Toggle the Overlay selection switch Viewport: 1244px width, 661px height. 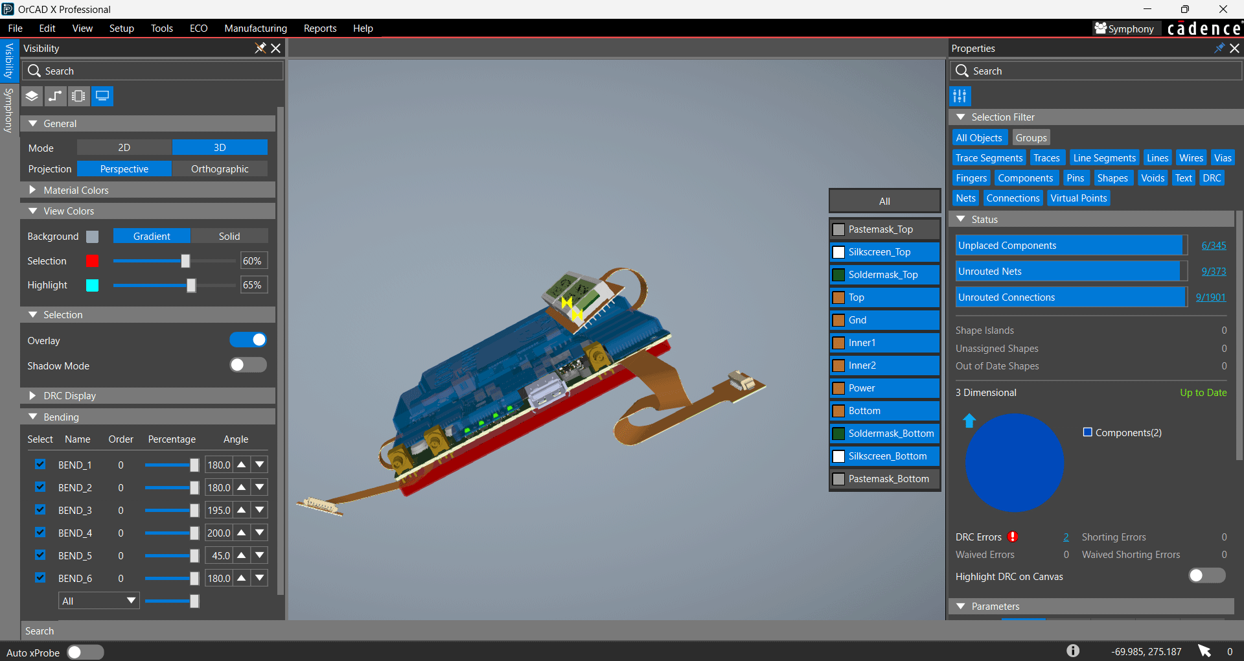(x=248, y=340)
